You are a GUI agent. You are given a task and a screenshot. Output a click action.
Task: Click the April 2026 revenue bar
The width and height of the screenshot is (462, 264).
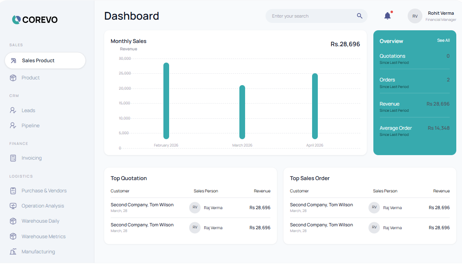click(315, 106)
